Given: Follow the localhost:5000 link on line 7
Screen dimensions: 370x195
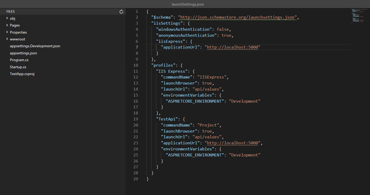Looking at the screenshot, I should 233,47.
